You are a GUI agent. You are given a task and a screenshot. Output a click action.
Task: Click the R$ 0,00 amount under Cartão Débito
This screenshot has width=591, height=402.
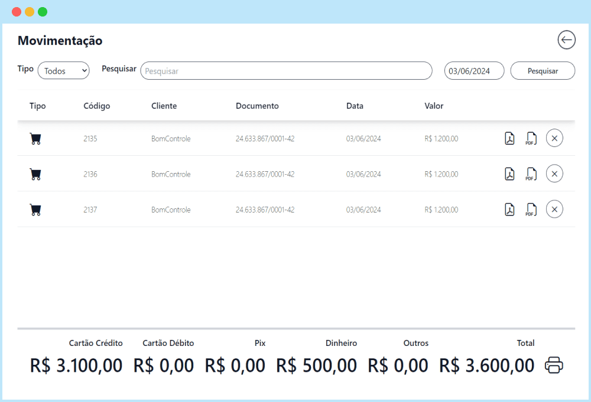164,365
